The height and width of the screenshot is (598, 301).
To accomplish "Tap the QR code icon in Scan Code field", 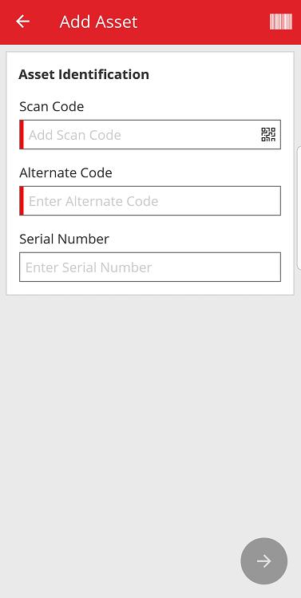I will coord(267,135).
